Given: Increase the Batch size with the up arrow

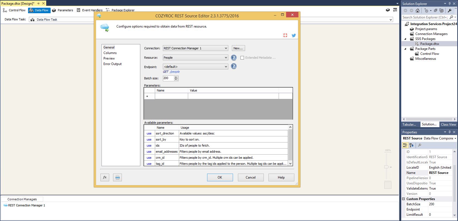Looking at the screenshot, I should pyautogui.click(x=176, y=77).
